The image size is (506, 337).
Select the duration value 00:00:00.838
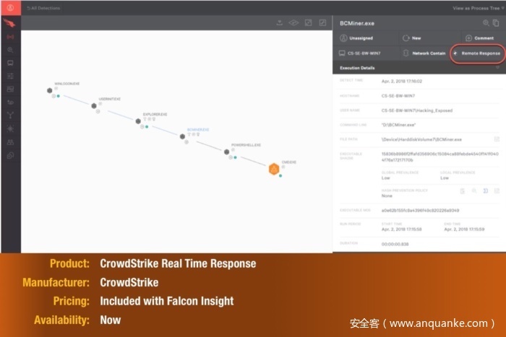395,244
